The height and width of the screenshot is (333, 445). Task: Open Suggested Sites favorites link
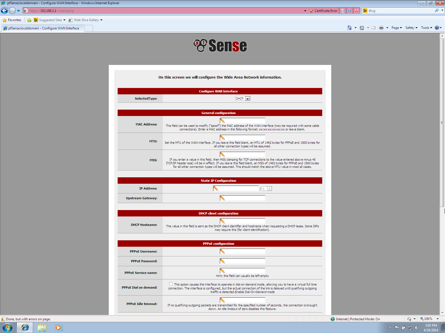tap(48, 20)
